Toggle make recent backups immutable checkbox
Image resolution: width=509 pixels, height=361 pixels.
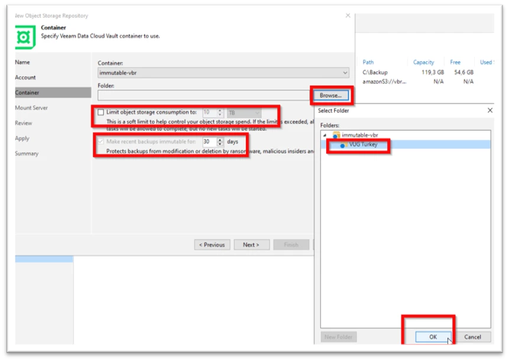coord(101,141)
